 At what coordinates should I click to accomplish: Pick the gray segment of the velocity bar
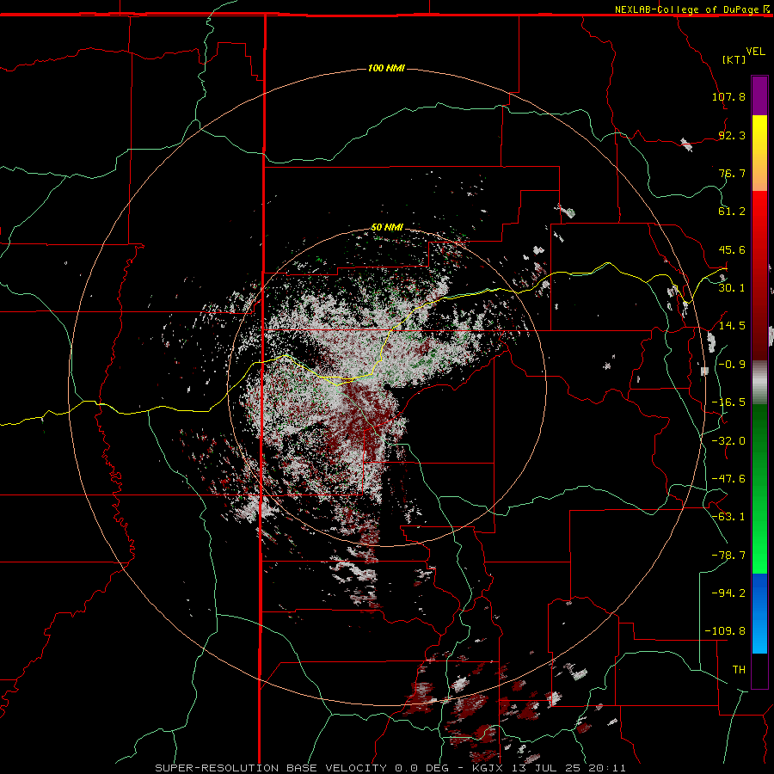click(x=759, y=383)
